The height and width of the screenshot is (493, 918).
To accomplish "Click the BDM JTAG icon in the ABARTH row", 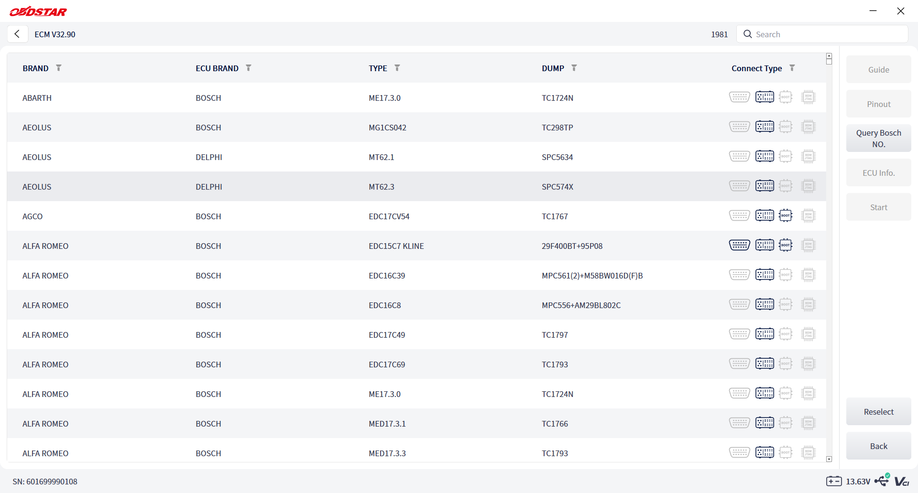I will click(808, 97).
